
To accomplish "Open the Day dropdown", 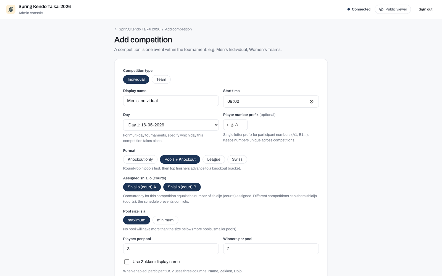I will [x=171, y=125].
